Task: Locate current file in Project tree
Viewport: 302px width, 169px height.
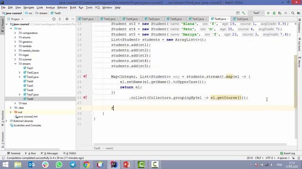Action: point(54,19)
